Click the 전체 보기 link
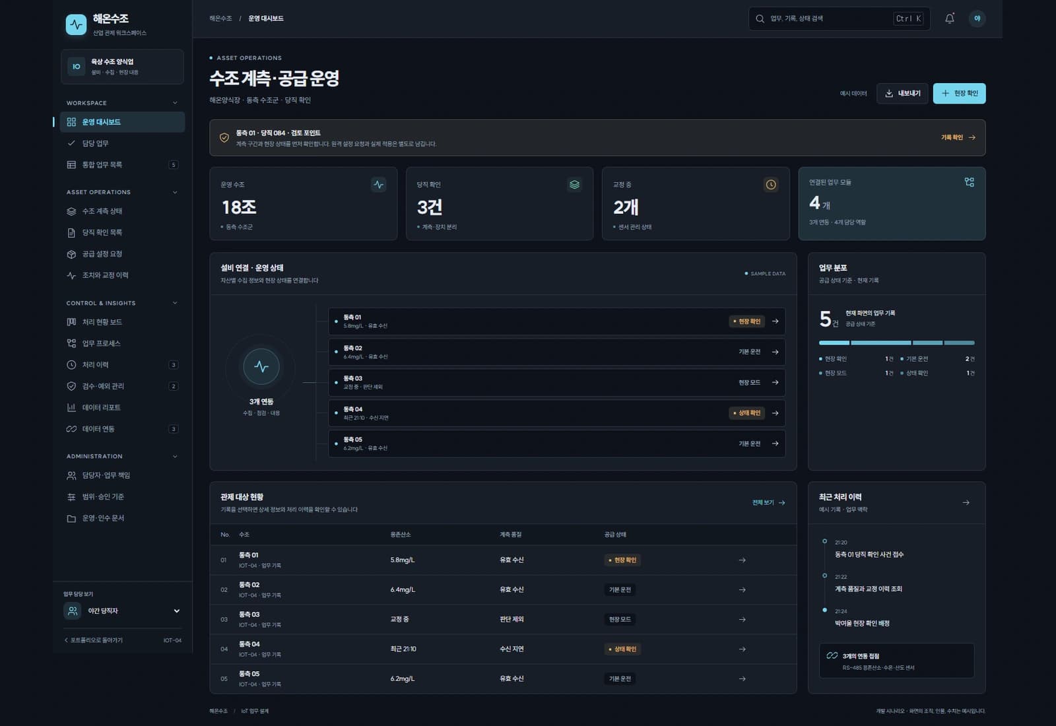 [768, 502]
